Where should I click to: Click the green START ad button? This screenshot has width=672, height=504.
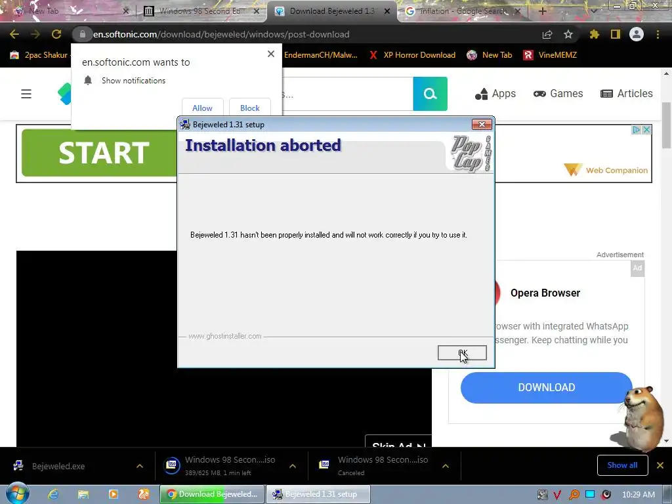pos(100,152)
